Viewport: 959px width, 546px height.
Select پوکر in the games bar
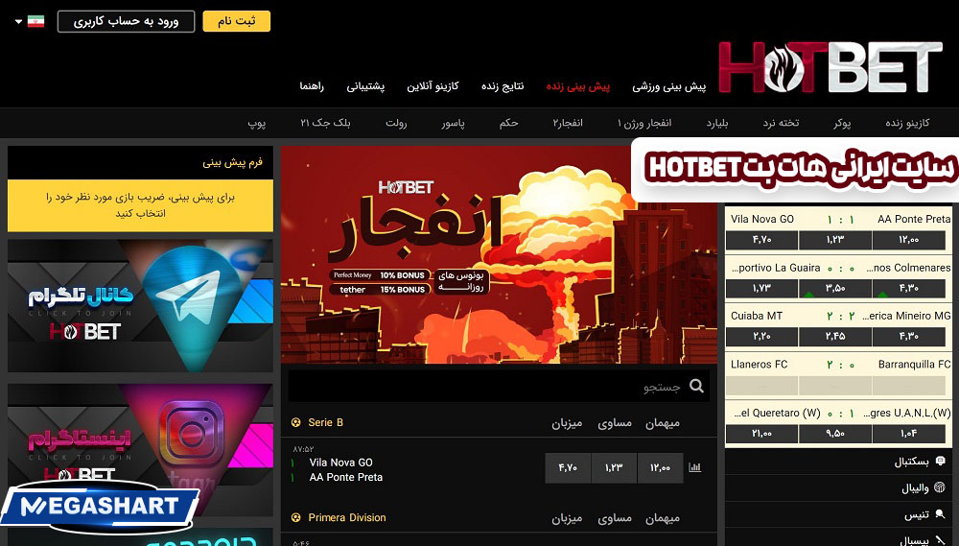842,123
